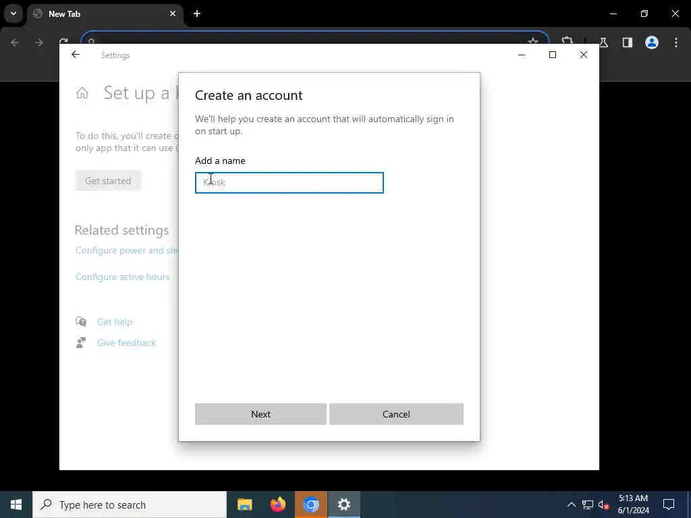Click the Get started button in Settings
691x518 pixels.
108,181
